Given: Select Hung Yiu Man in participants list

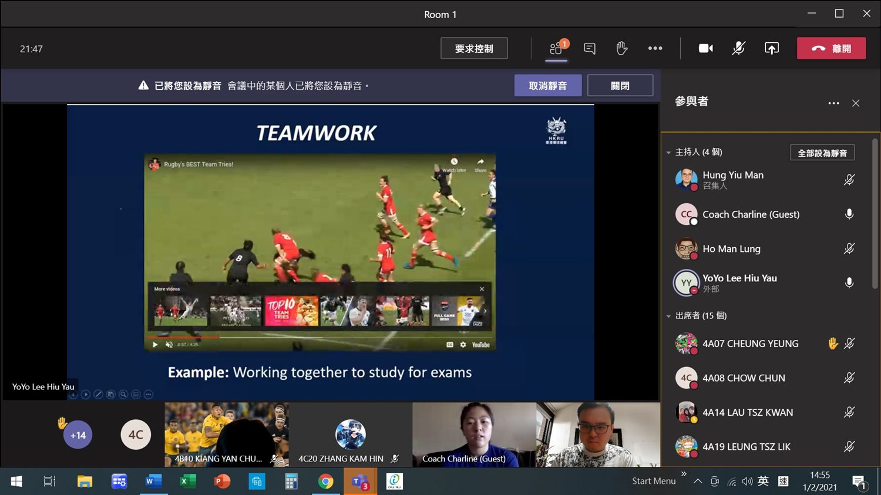Looking at the screenshot, I should pos(765,180).
